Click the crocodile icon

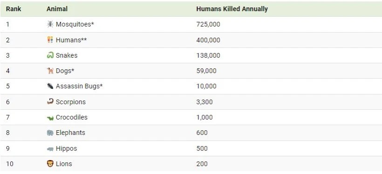click(x=50, y=118)
